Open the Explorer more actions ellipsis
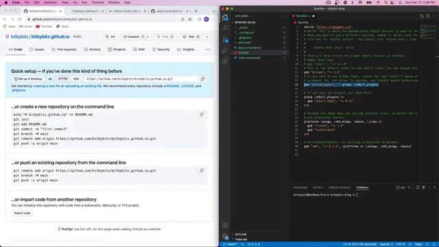439x247 pixels. click(x=283, y=16)
